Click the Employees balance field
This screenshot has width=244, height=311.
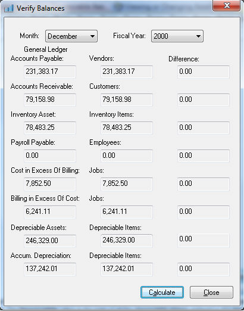[127, 155]
